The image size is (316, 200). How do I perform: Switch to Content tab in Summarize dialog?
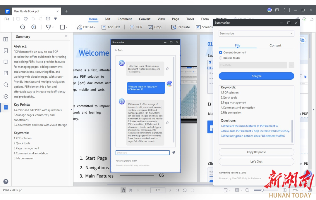275,46
